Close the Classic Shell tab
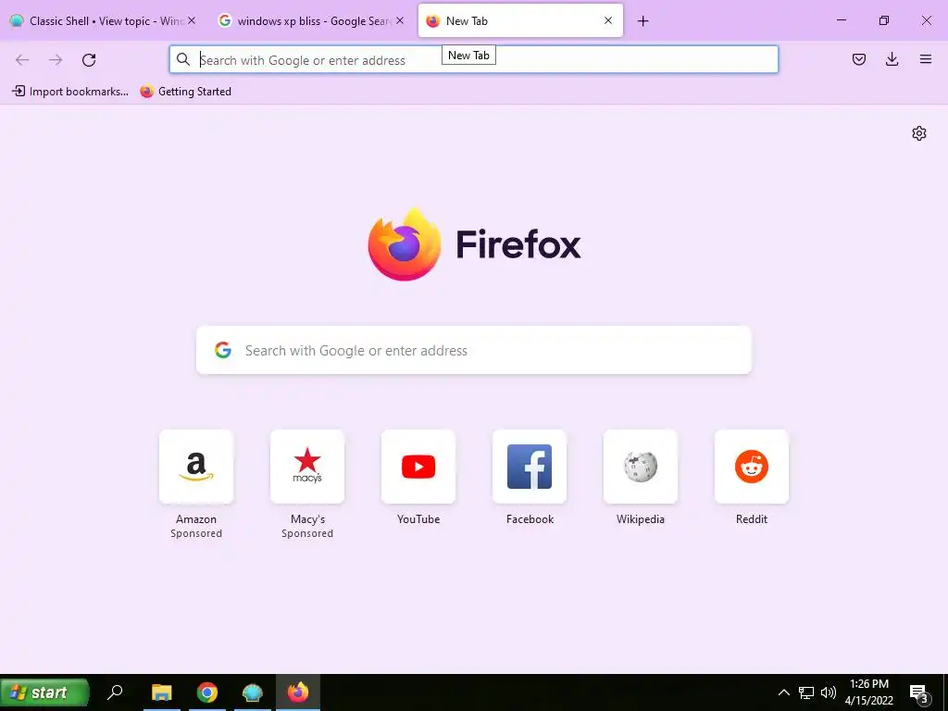Image resolution: width=948 pixels, height=711 pixels. tap(191, 20)
